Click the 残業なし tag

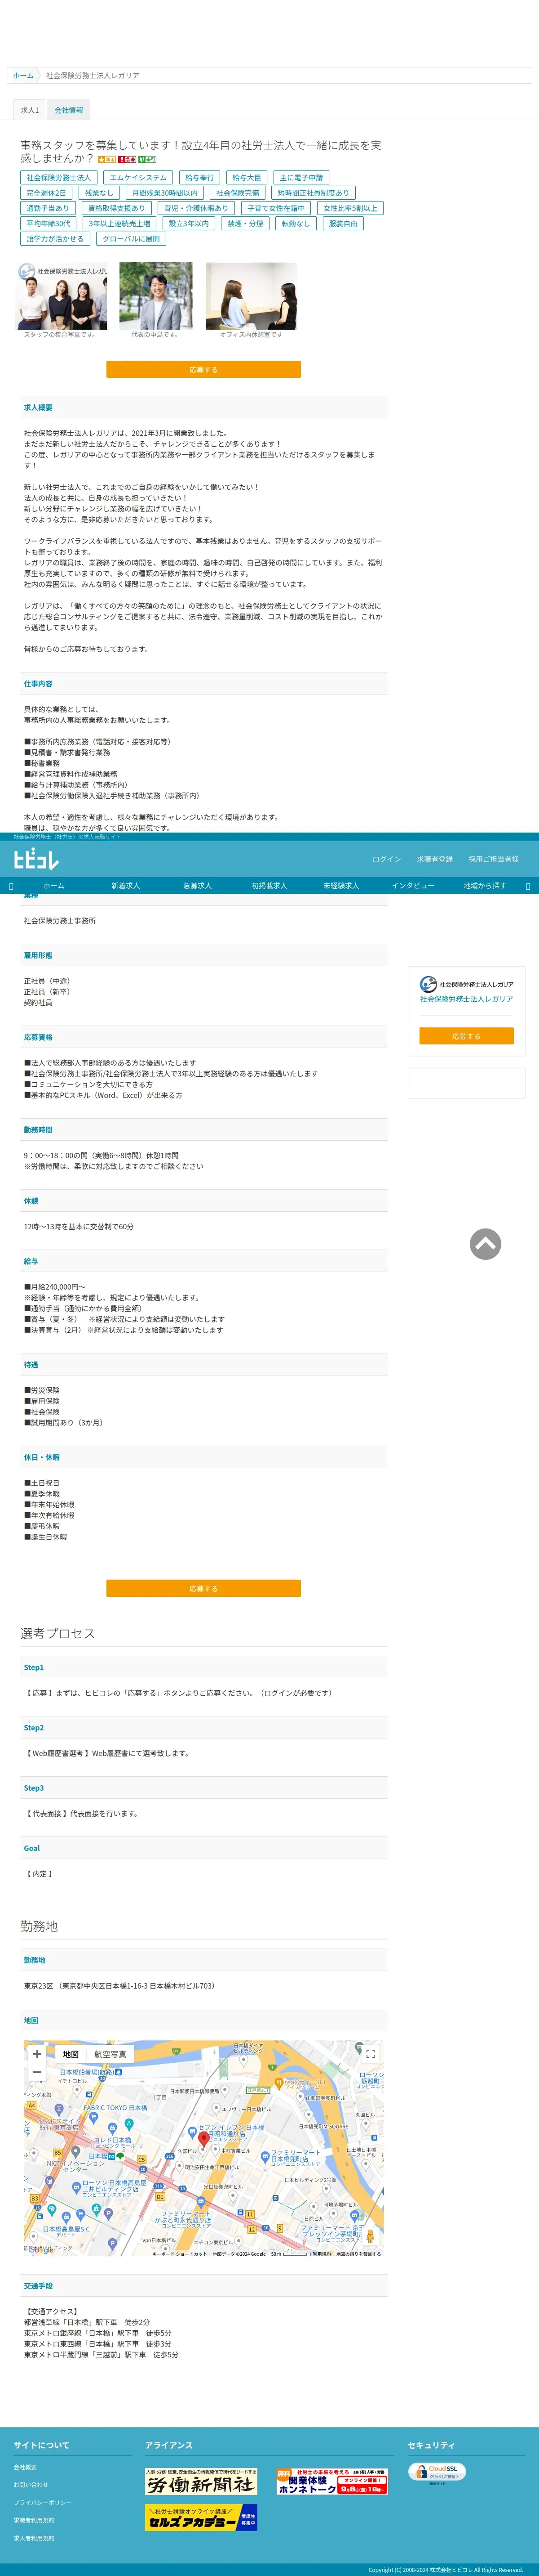99,193
